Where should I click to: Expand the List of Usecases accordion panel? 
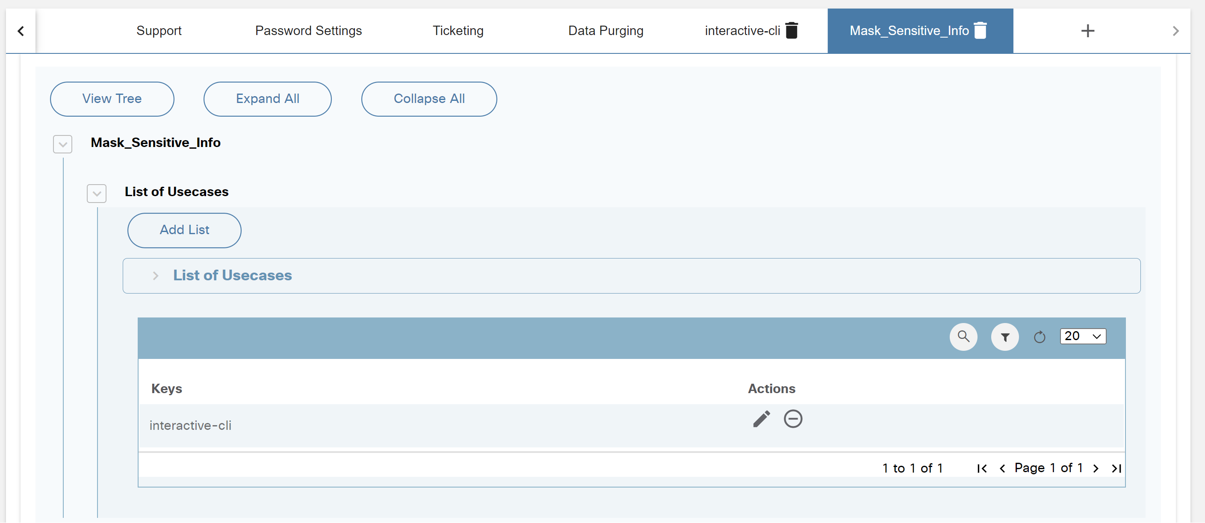pyautogui.click(x=156, y=276)
